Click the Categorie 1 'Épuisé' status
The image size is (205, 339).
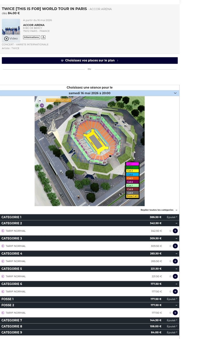pyautogui.click(x=172, y=217)
